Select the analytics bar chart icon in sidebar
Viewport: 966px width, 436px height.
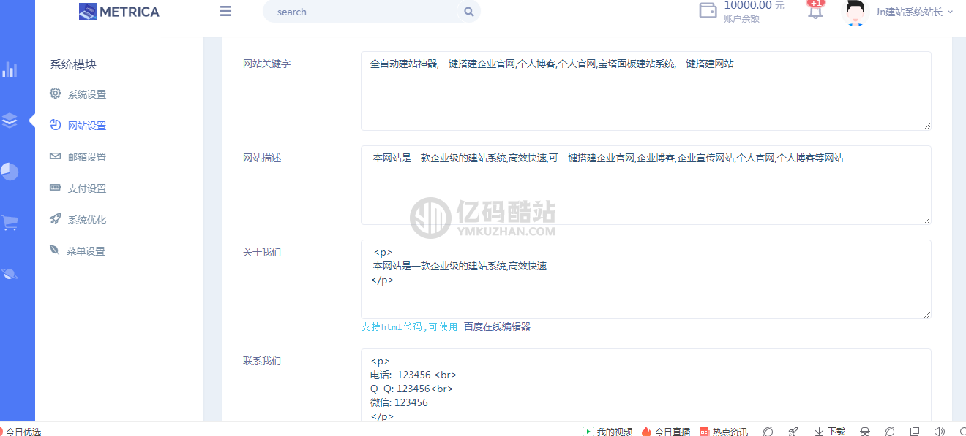[x=10, y=69]
